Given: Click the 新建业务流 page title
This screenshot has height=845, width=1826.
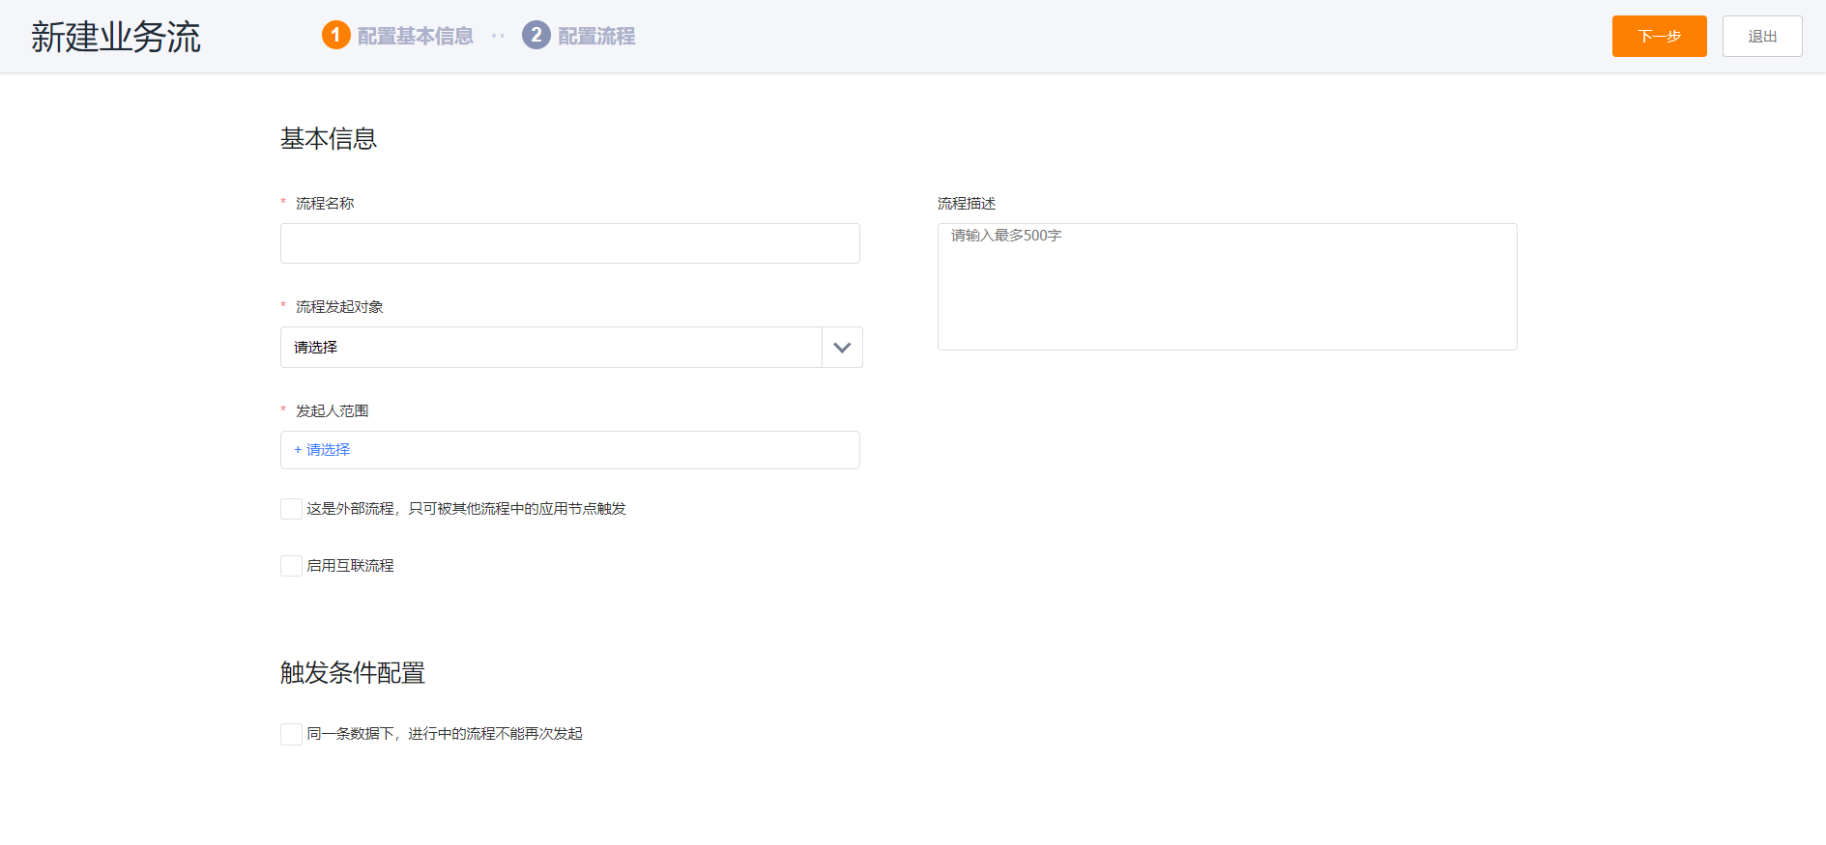Looking at the screenshot, I should [116, 37].
